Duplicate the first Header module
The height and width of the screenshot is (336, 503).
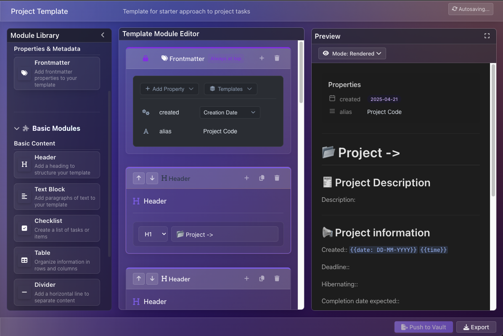tap(262, 178)
